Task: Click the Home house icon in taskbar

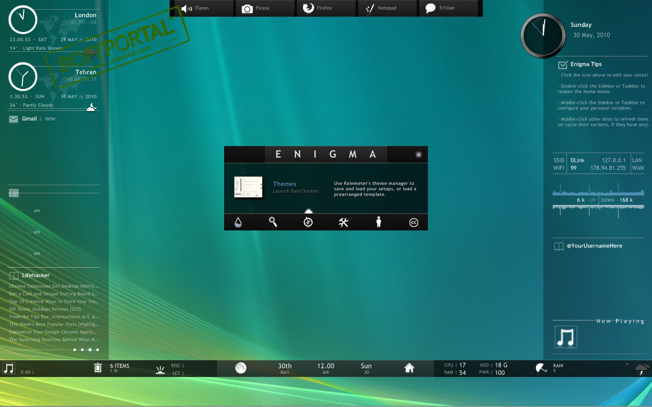Action: click(x=409, y=368)
